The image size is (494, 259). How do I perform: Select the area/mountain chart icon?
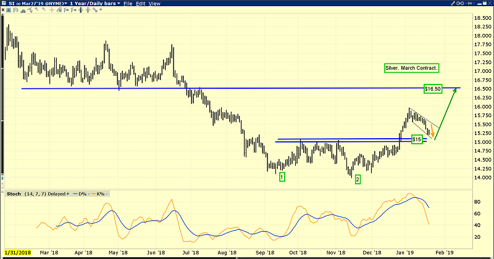coord(23,10)
